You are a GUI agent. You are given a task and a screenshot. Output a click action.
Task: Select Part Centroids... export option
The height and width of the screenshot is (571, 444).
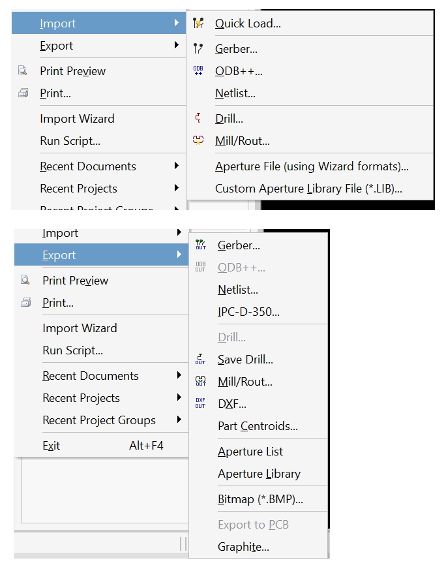coord(258,426)
